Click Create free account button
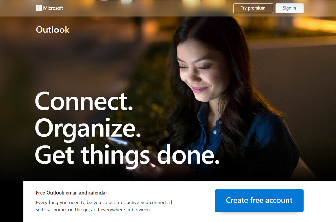The height and width of the screenshot is (222, 336). 259,201
